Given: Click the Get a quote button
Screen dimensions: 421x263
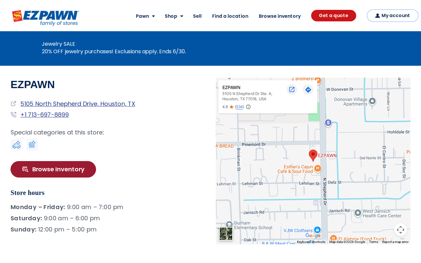Looking at the screenshot, I should tap(334, 15).
